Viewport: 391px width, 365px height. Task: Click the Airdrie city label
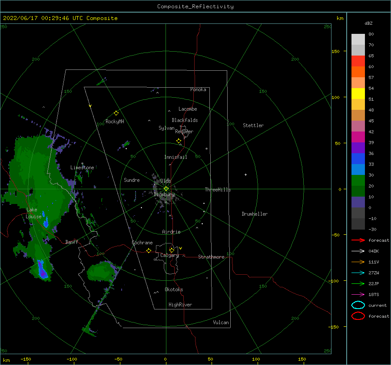pyautogui.click(x=171, y=232)
